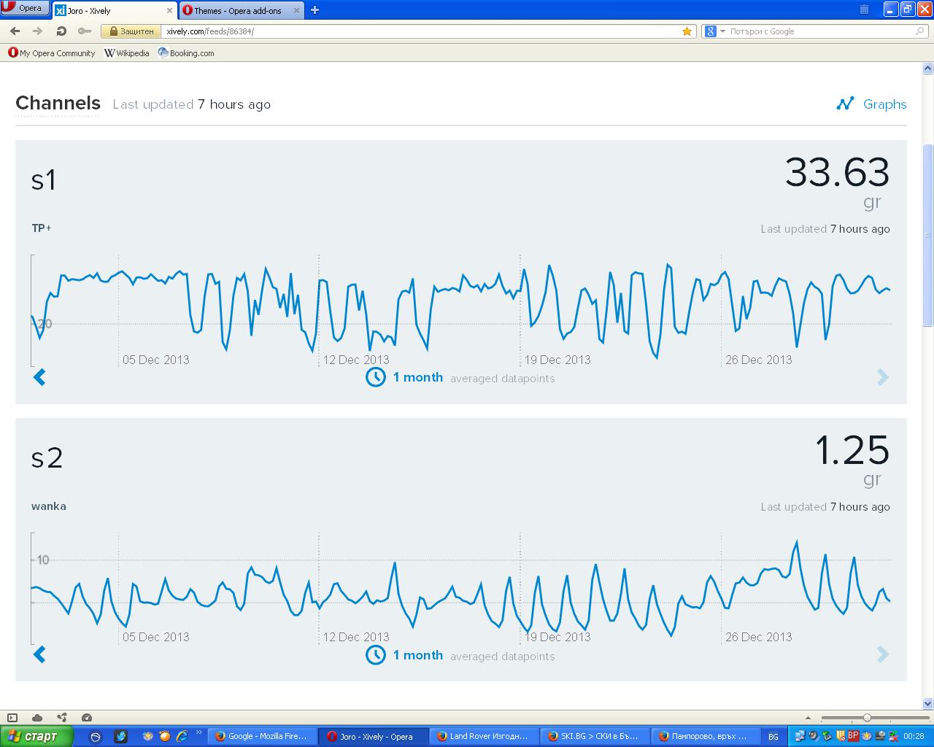Open a new tab with plus button
This screenshot has height=747, width=934.
tap(314, 10)
